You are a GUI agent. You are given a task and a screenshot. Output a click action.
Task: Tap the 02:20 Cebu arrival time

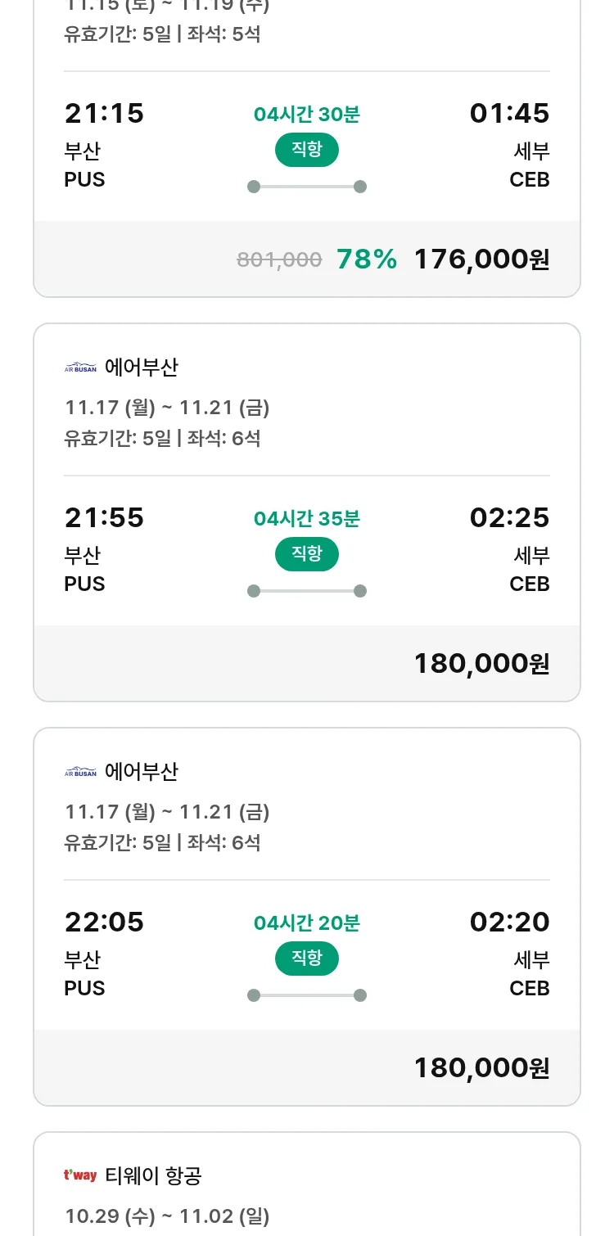(x=509, y=922)
